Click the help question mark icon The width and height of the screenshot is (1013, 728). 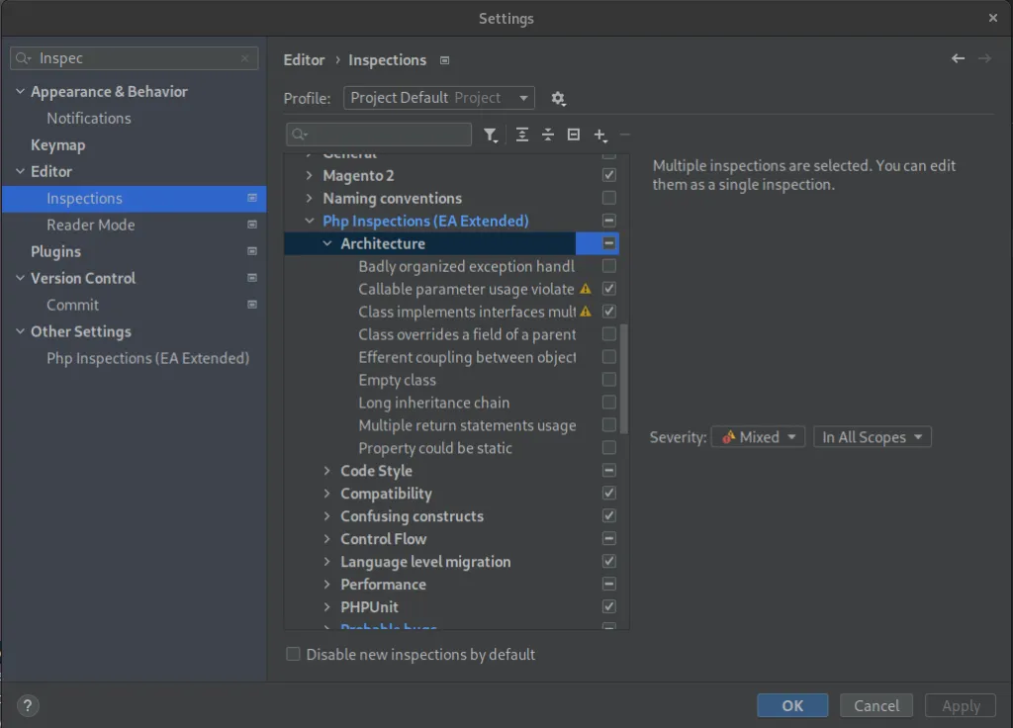(x=27, y=705)
